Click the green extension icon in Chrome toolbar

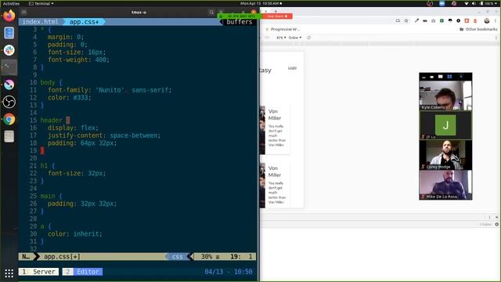442,21
